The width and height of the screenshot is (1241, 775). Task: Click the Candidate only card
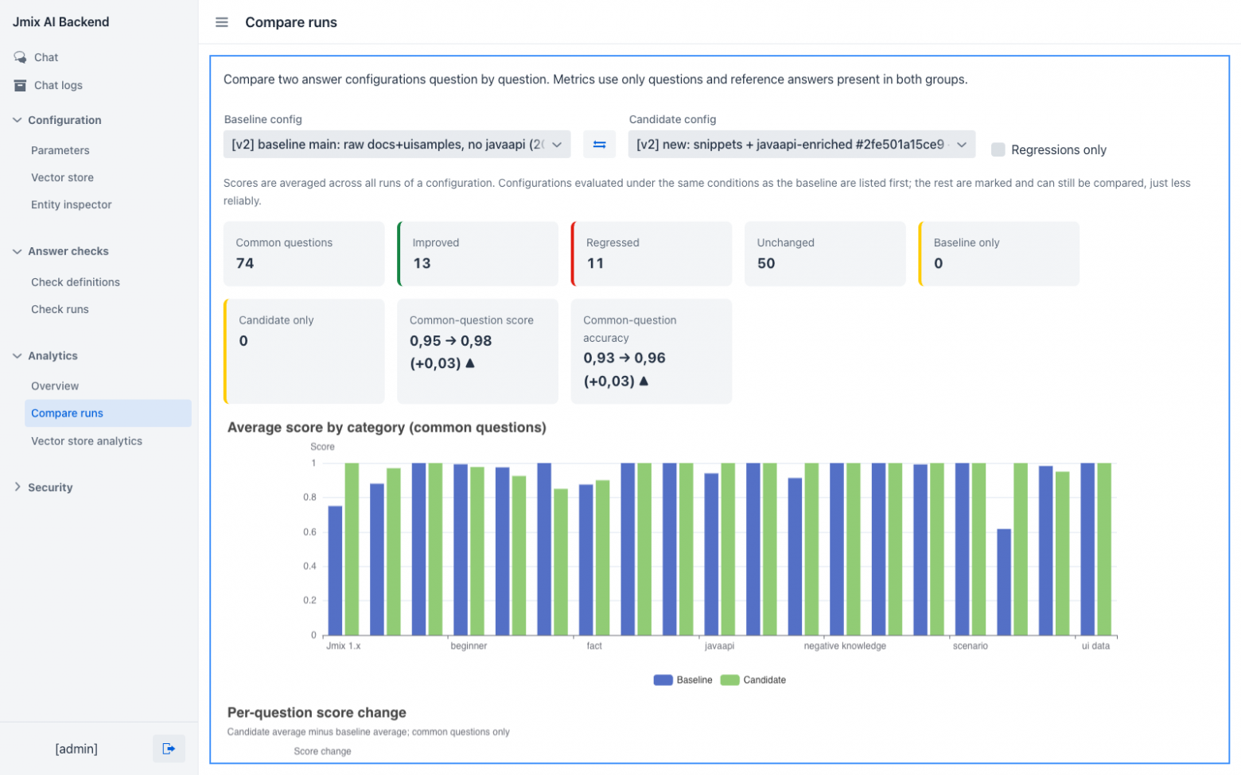(304, 351)
